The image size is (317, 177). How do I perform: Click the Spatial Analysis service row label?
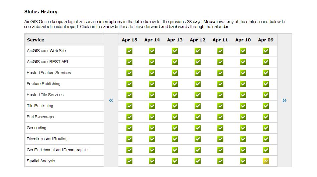(41, 161)
